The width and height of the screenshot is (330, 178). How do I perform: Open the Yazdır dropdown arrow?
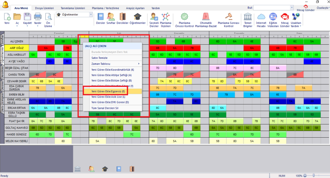click(38, 26)
